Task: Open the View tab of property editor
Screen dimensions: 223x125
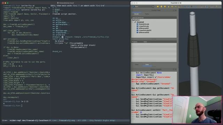Action: [x=137, y=65]
